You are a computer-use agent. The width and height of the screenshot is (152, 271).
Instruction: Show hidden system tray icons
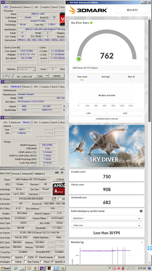pyautogui.click(x=110, y=268)
